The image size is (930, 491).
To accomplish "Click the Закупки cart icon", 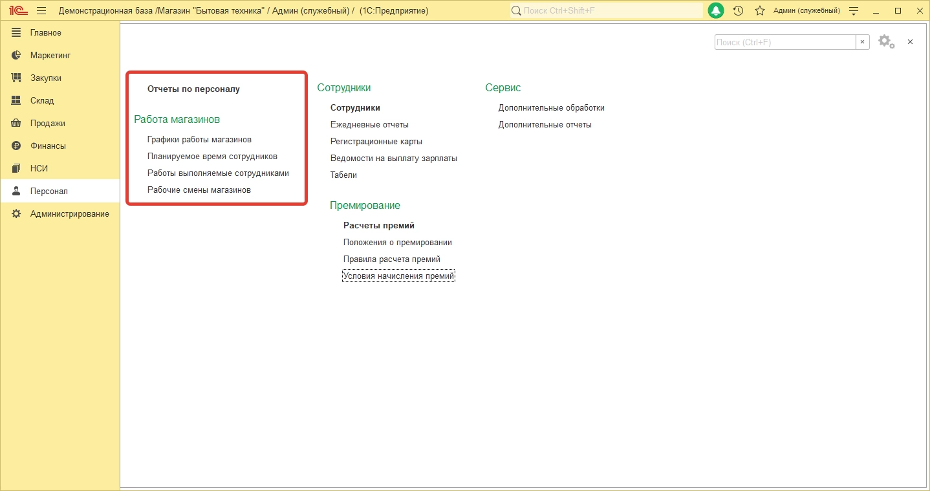I will click(16, 78).
